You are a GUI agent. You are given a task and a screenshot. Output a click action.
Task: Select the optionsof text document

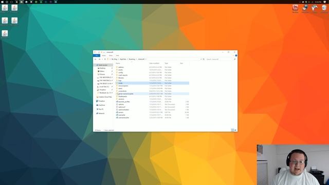pos(153,107)
